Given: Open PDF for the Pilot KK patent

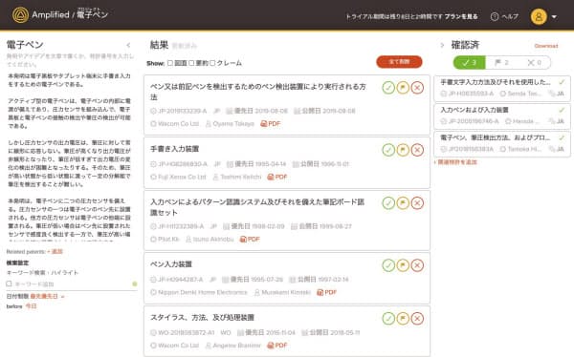Looking at the screenshot, I should [250, 240].
